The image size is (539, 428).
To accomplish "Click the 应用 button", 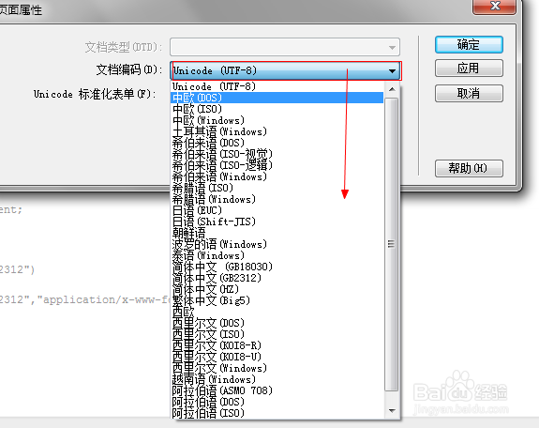I will (469, 69).
